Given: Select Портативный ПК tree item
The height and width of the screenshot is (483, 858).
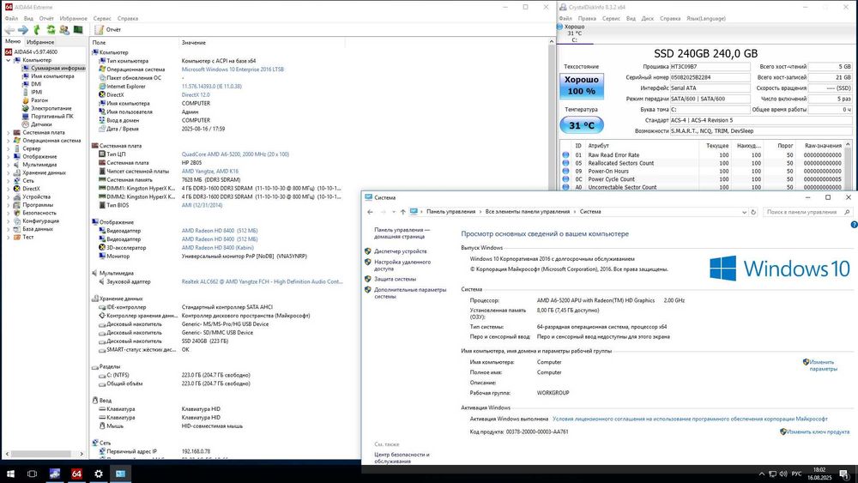Looking at the screenshot, I should coord(52,117).
